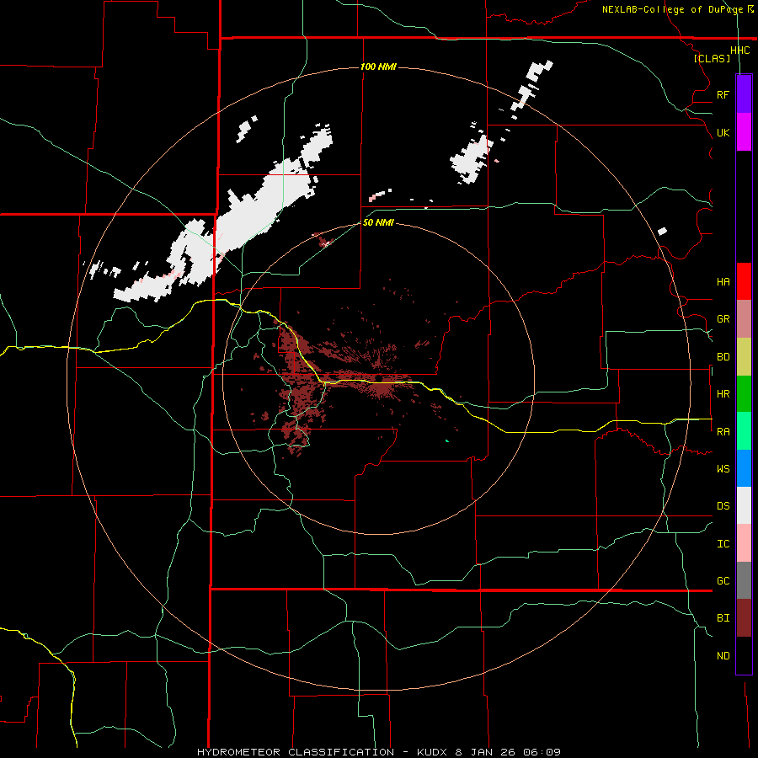Viewport: 758px width, 758px height.
Task: Select the BI dark-red legend swatch
Action: [744, 618]
